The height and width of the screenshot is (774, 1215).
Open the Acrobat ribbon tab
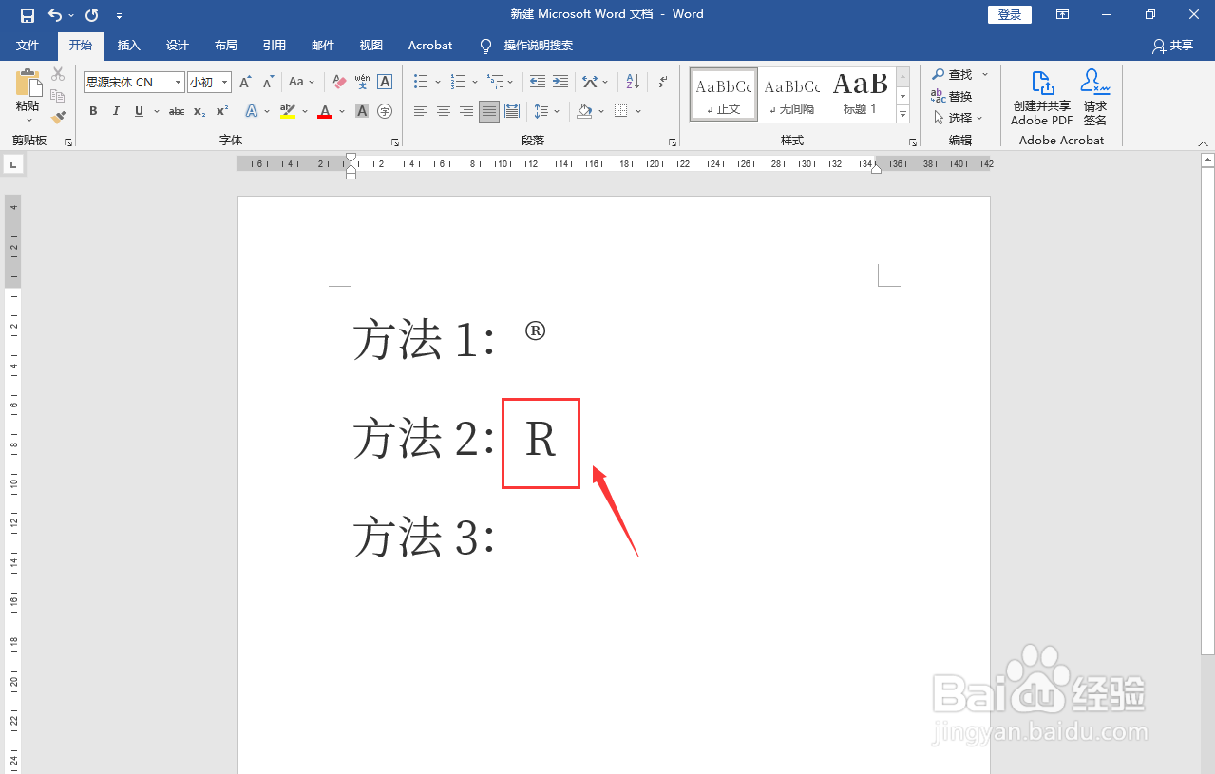coord(429,45)
